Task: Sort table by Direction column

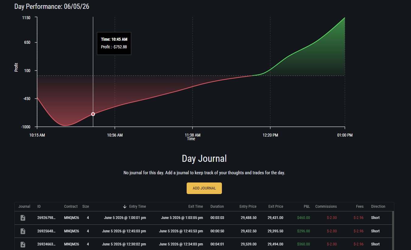Action: click(x=378, y=207)
